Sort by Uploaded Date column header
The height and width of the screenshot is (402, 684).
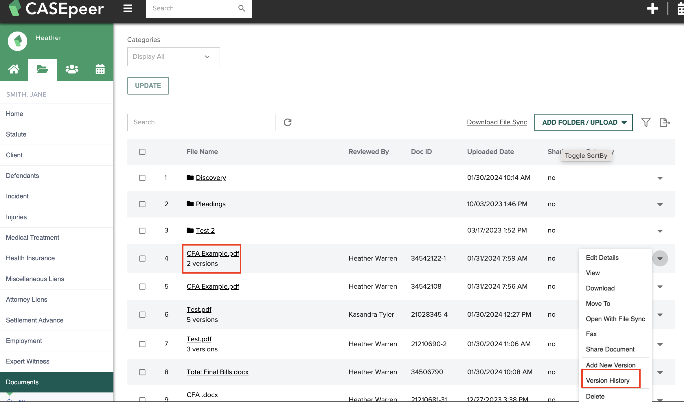coord(490,152)
